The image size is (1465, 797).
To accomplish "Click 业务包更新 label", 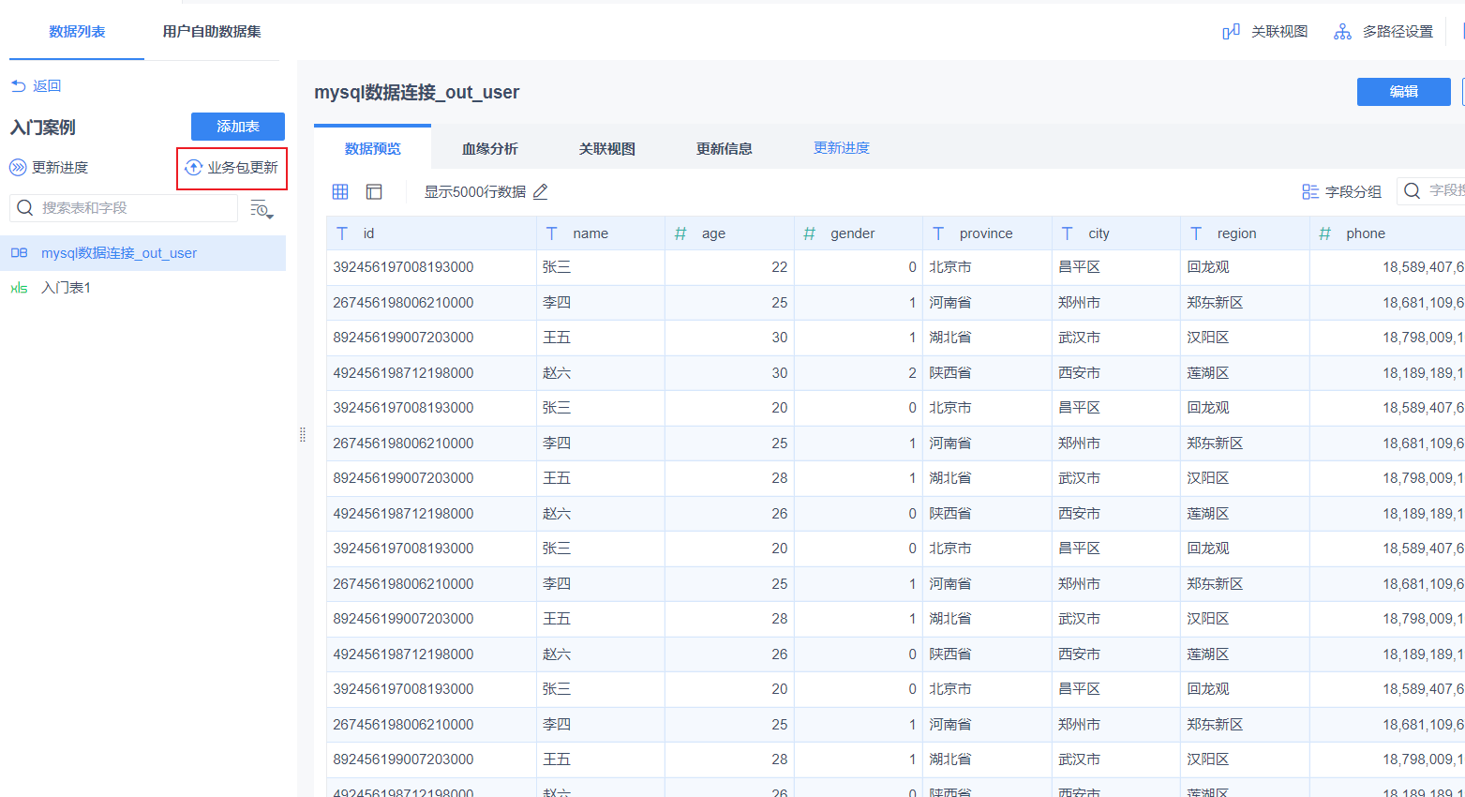I will (x=243, y=168).
